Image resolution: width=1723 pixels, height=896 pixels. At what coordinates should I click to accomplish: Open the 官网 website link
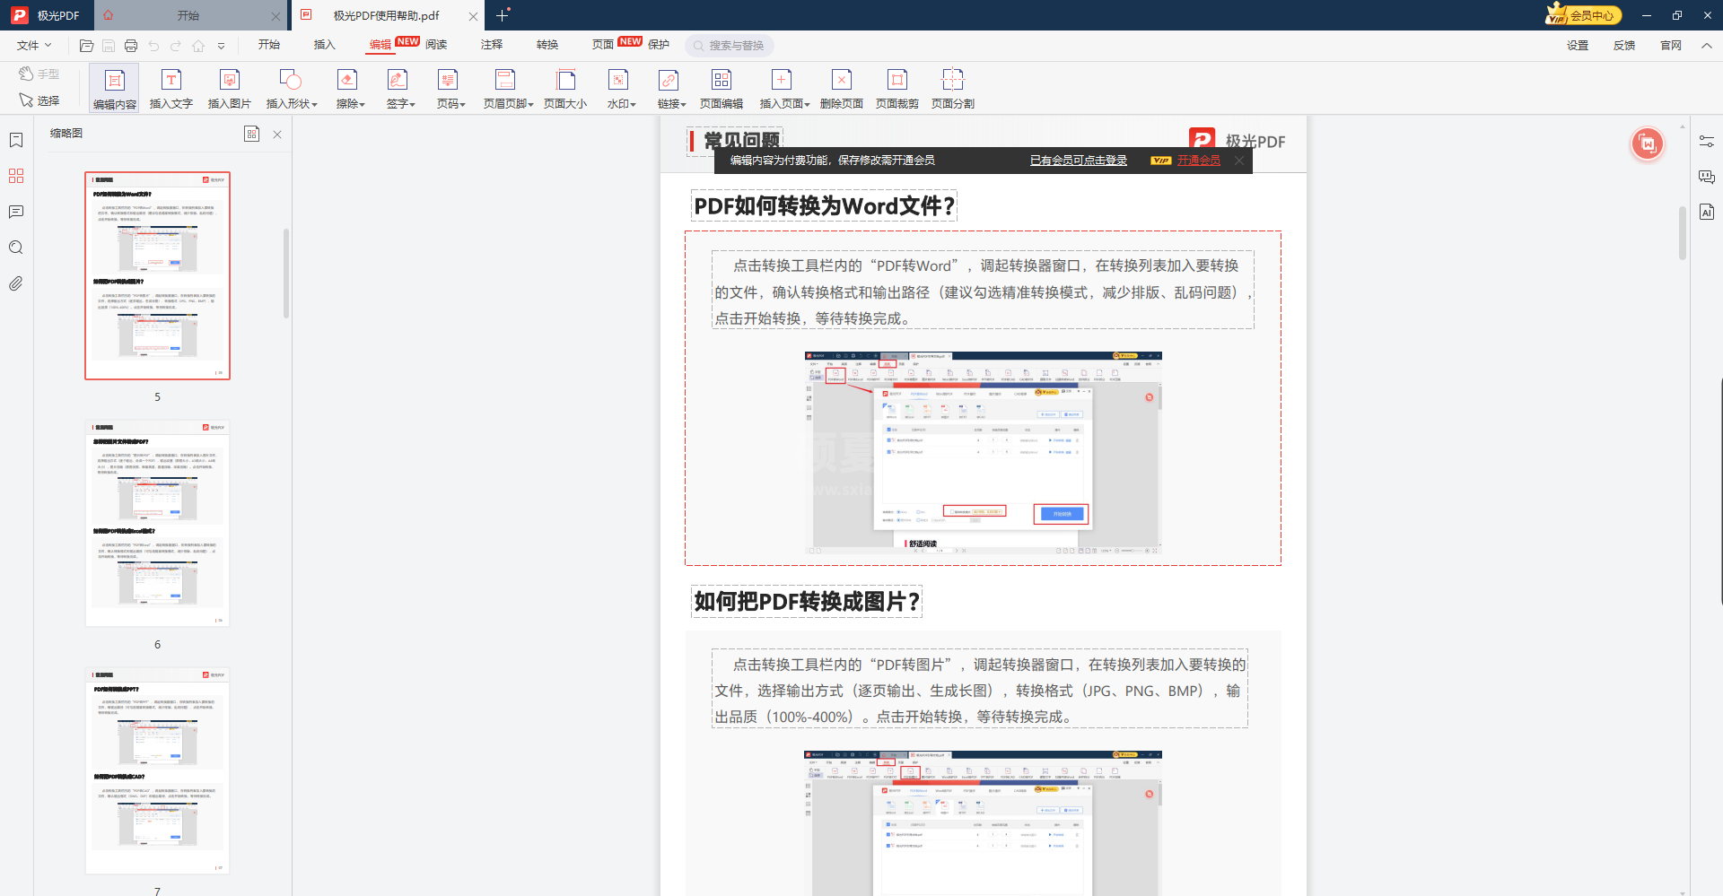tap(1671, 45)
